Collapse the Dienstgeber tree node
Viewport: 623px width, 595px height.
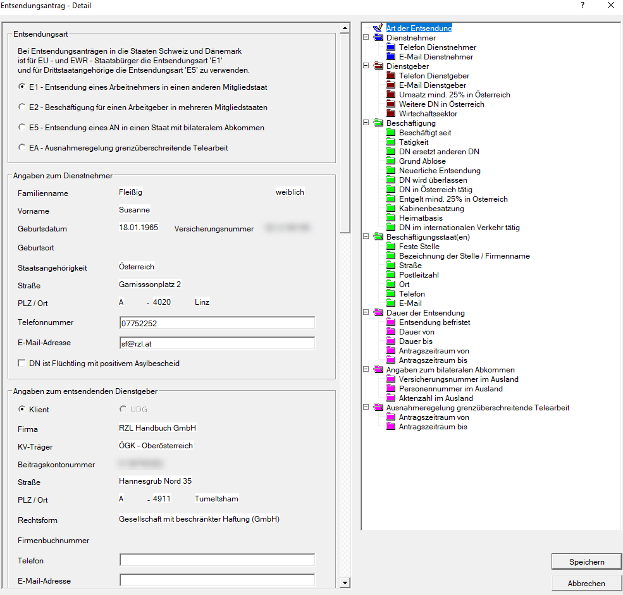(x=366, y=66)
